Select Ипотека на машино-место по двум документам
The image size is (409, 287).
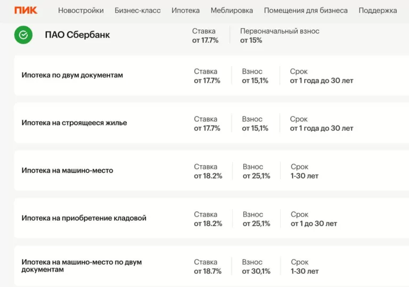81,266
